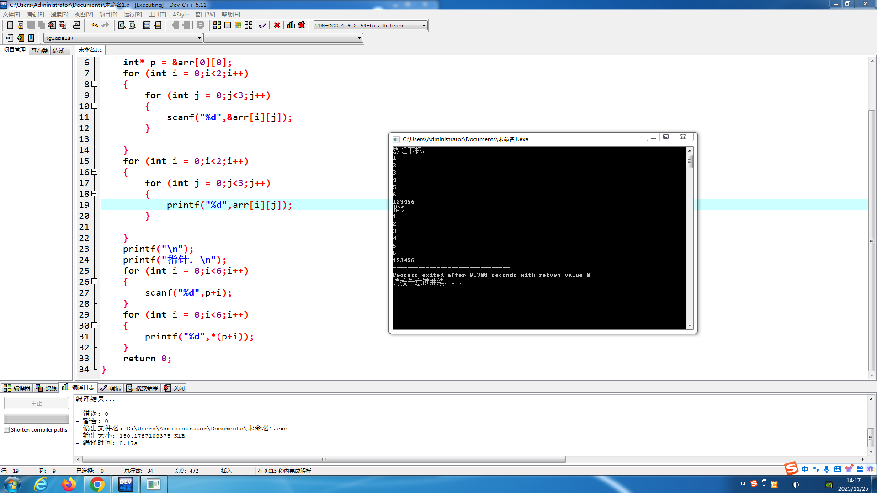Click the compile log horizontal scrollbar
Screen dimensions: 877x493
pos(324,459)
